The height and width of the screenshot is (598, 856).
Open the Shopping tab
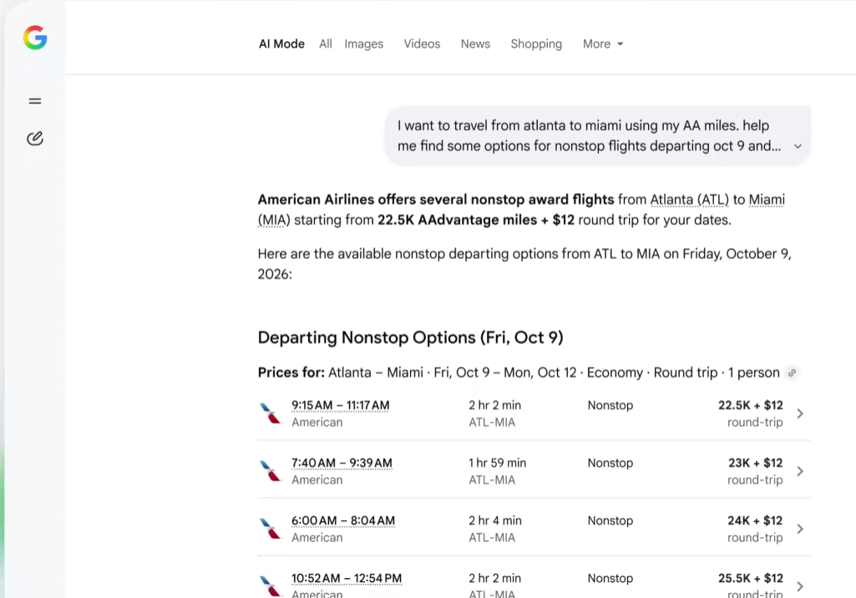pyautogui.click(x=536, y=43)
